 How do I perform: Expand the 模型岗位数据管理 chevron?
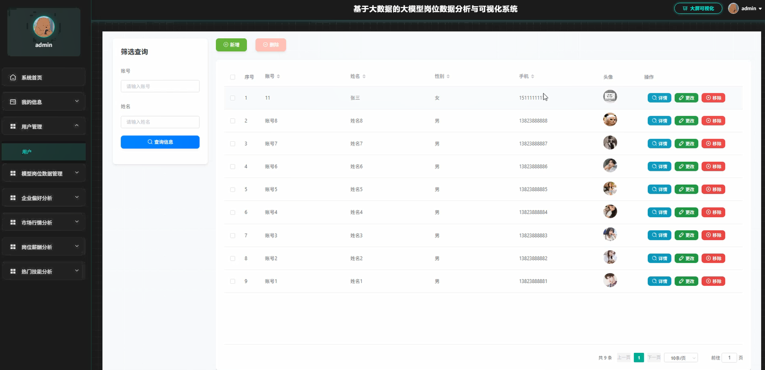click(x=77, y=172)
